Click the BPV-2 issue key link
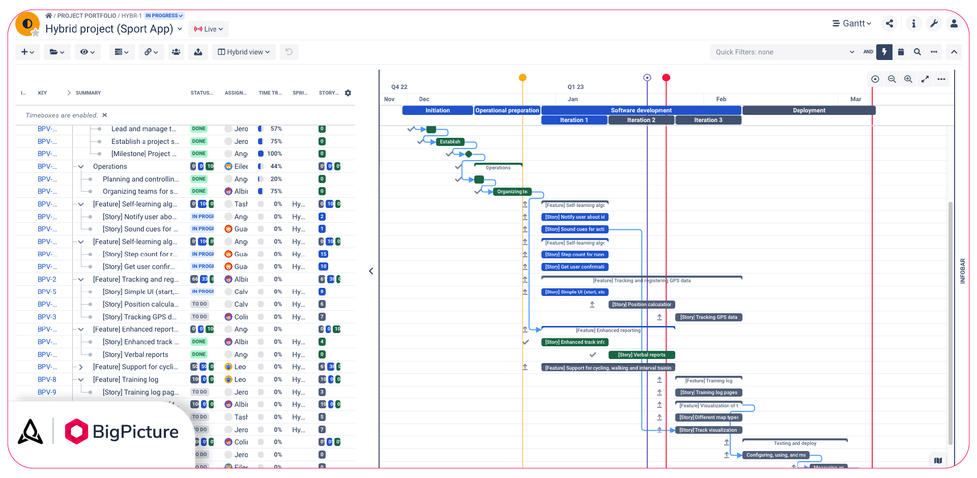977x478 pixels. (46, 279)
